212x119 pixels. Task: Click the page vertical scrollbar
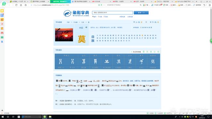tap(211, 59)
